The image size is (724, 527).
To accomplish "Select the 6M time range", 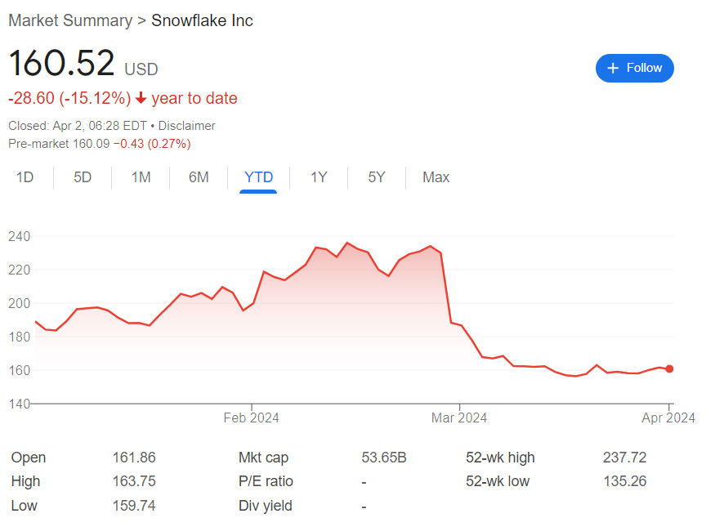I will pos(199,177).
